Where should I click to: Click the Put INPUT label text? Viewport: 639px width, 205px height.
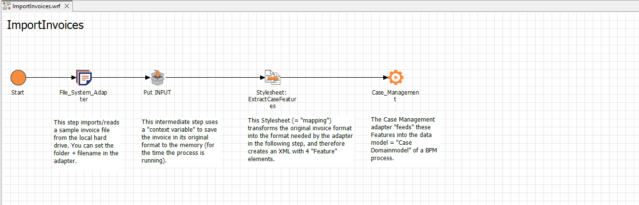point(157,92)
